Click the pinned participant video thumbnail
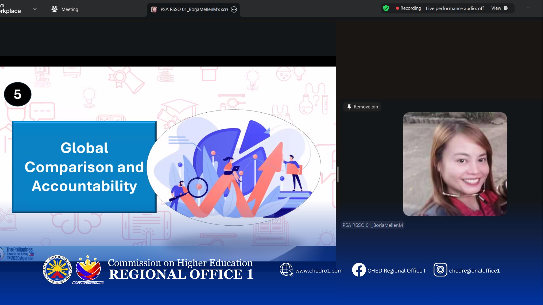The height and width of the screenshot is (305, 543). click(x=454, y=164)
